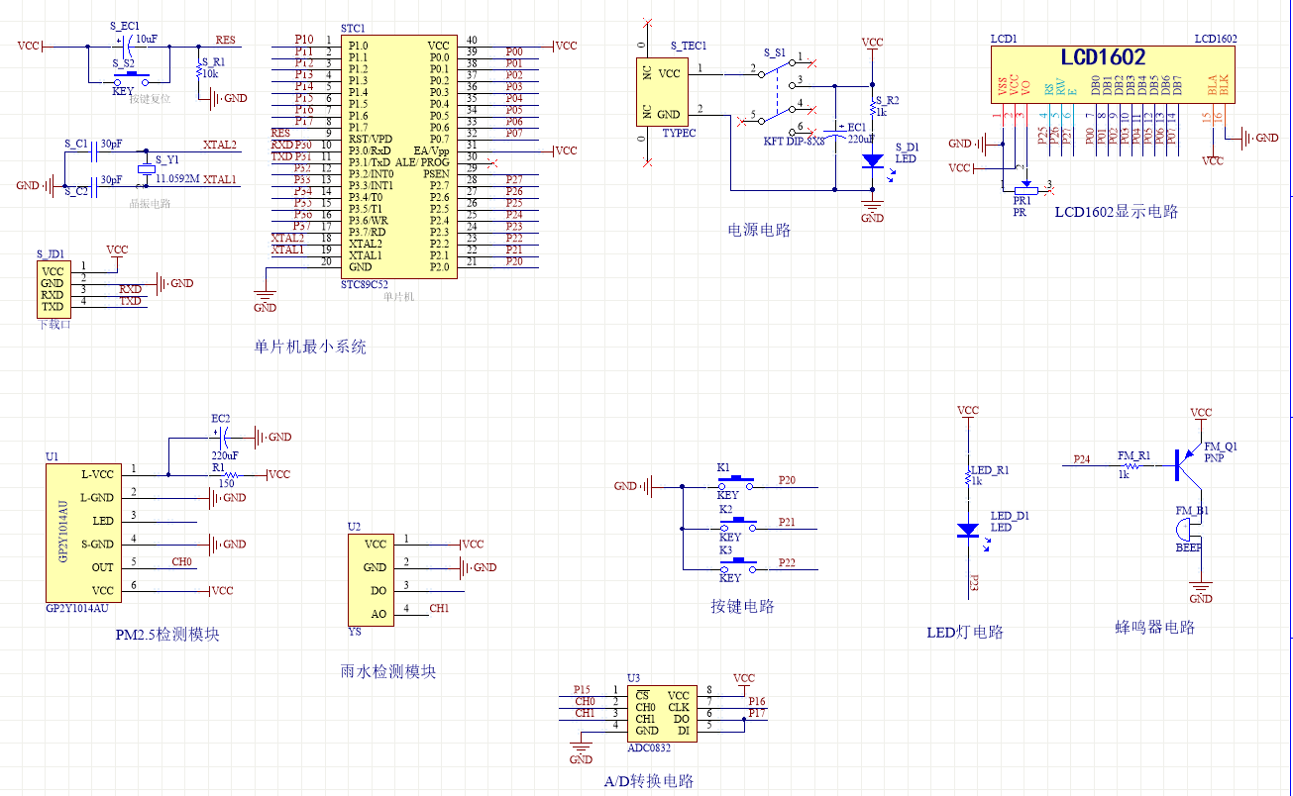Click the 'LCD1602显示电路' caption
Image resolution: width=1293 pixels, height=796 pixels.
tap(1117, 212)
